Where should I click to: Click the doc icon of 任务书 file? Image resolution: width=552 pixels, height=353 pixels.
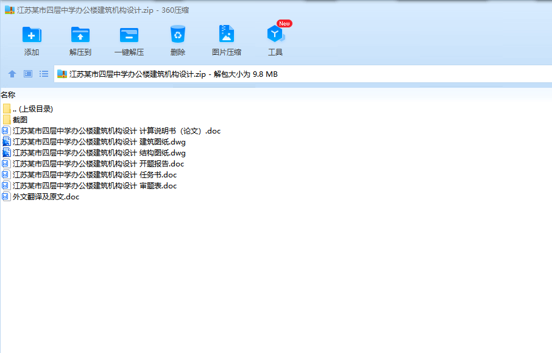pyautogui.click(x=6, y=174)
